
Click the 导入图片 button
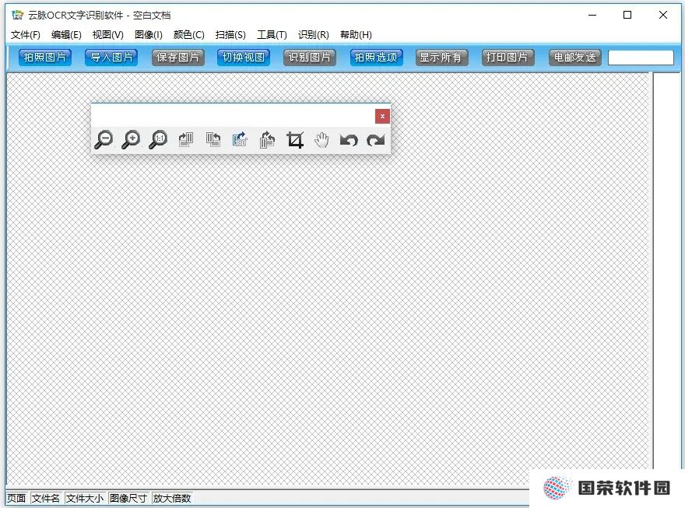[x=111, y=57]
